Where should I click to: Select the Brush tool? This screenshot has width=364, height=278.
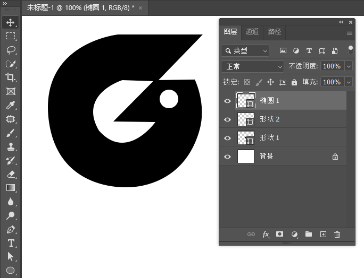[11, 133]
